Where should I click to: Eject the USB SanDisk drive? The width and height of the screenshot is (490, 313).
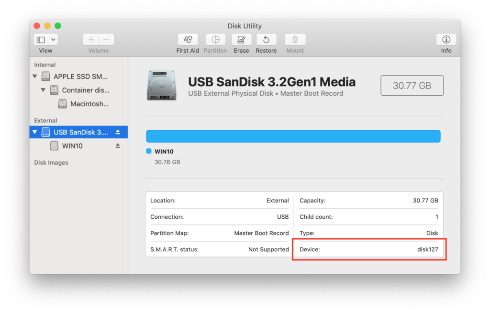tap(118, 132)
